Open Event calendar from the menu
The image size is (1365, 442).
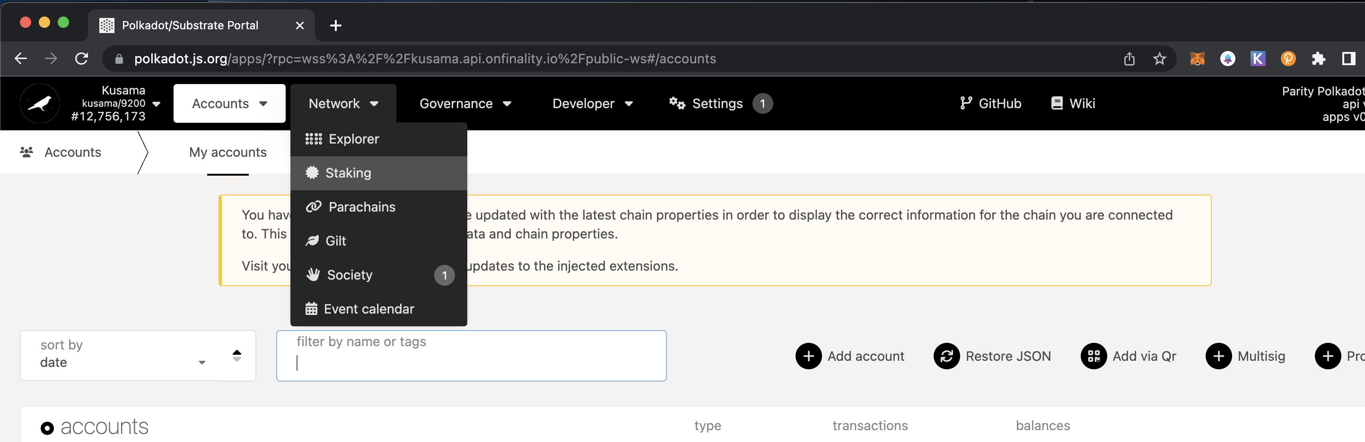368,309
